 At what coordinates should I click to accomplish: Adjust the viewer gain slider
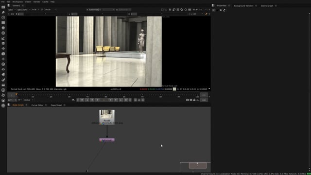pyautogui.click(x=45, y=14)
